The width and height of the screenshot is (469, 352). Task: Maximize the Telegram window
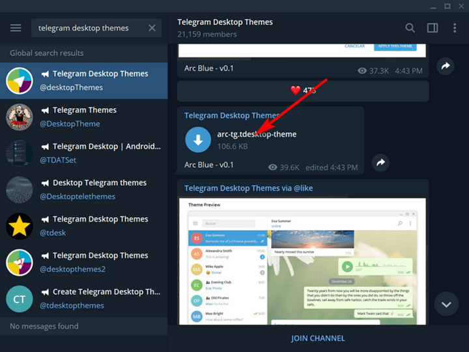click(x=447, y=7)
